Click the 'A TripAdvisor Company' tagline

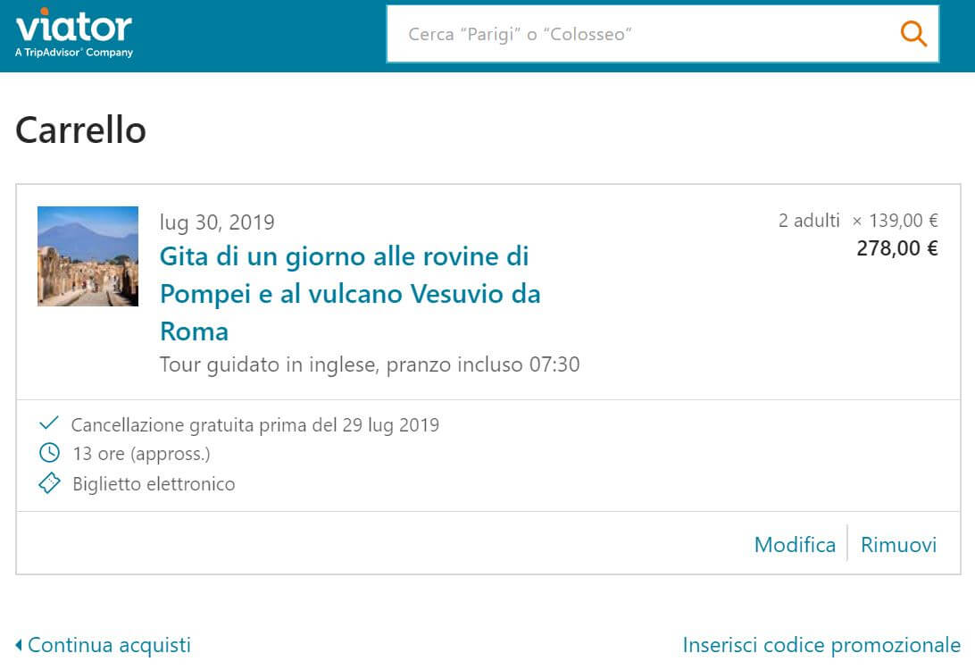74,52
